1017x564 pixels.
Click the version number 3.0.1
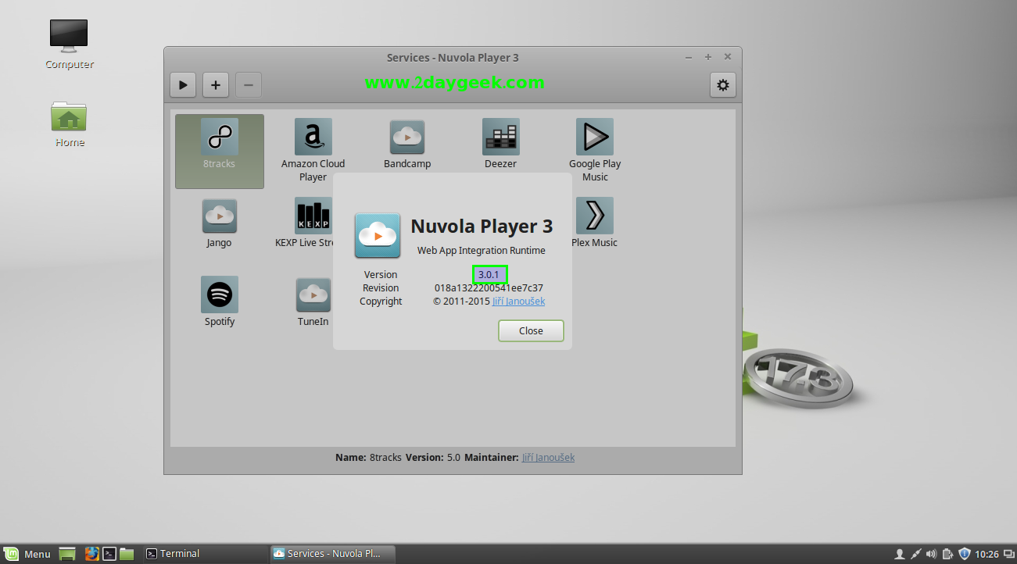490,274
